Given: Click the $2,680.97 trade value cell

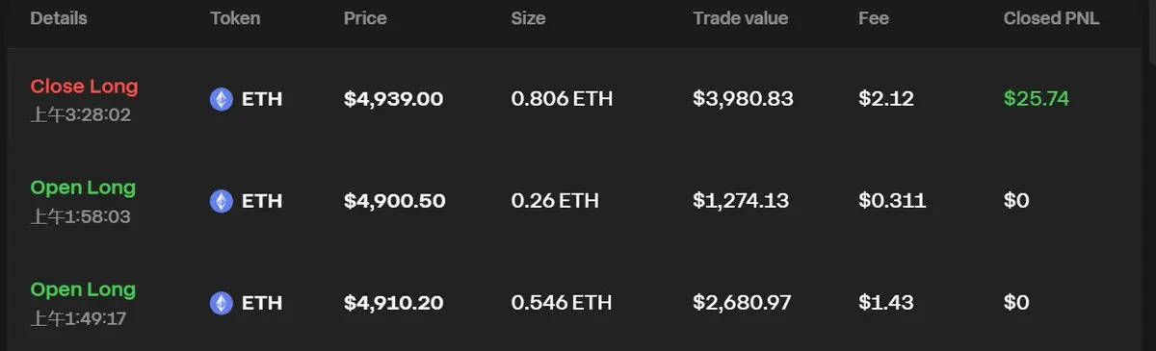Looking at the screenshot, I should click(742, 303).
